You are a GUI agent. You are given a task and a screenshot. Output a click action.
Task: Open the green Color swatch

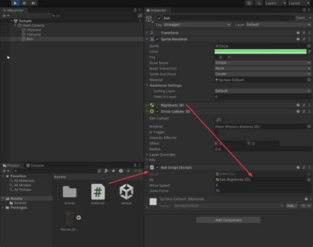[x=260, y=52]
